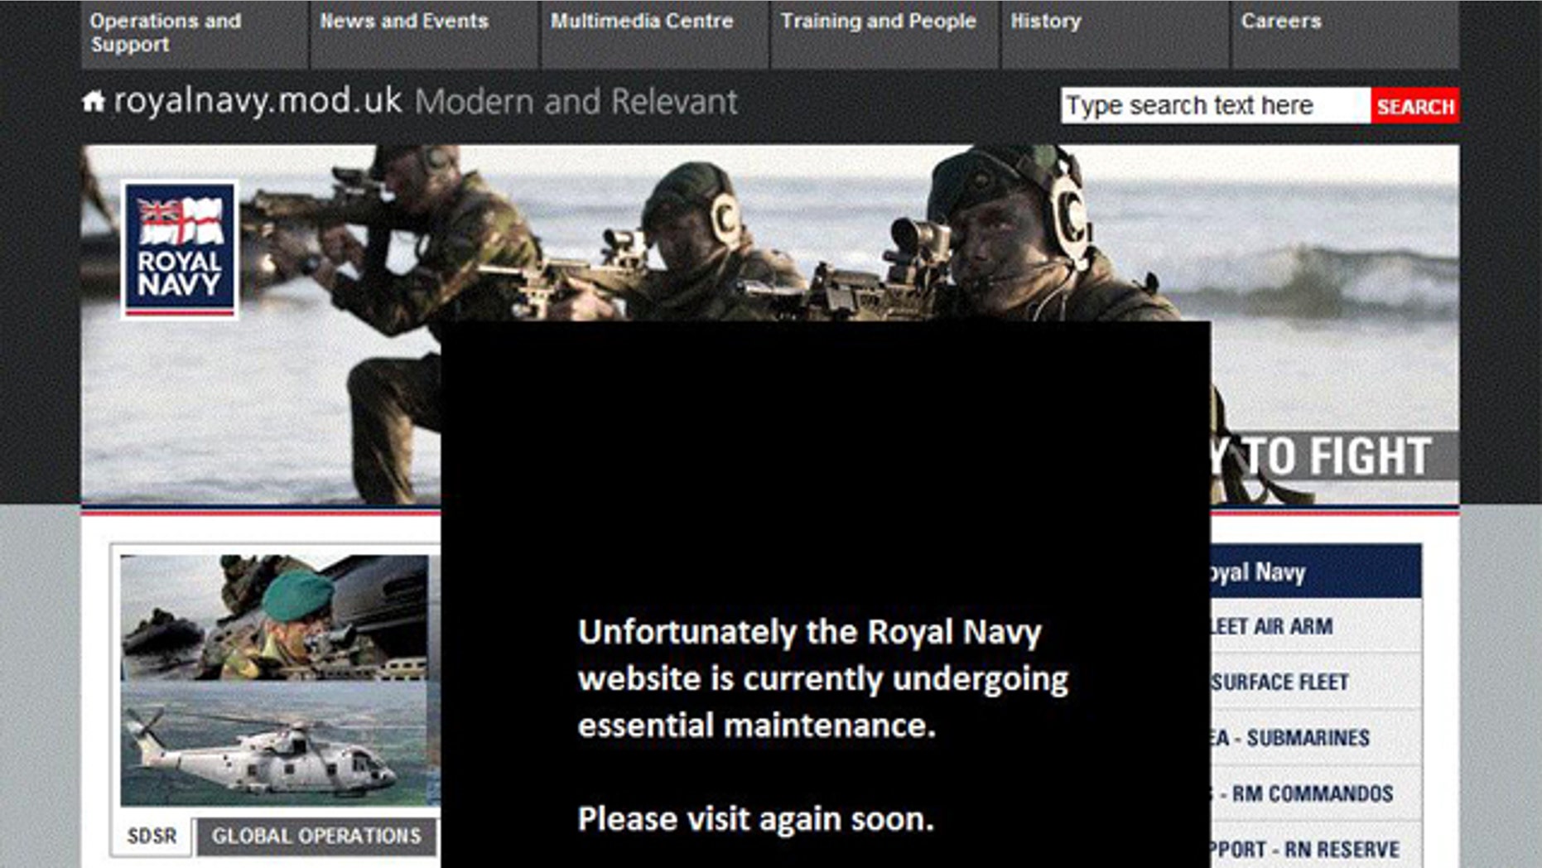Click the red SEARCH button
This screenshot has height=868, width=1542.
tap(1415, 105)
